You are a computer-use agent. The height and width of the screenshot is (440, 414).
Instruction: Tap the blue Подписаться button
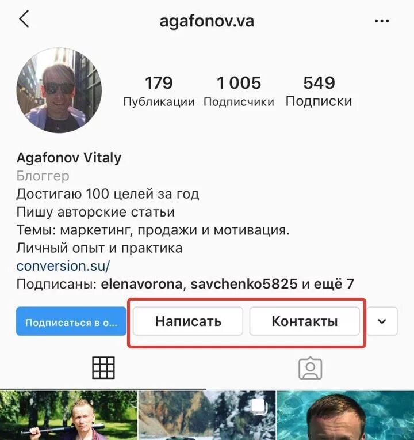click(x=71, y=321)
